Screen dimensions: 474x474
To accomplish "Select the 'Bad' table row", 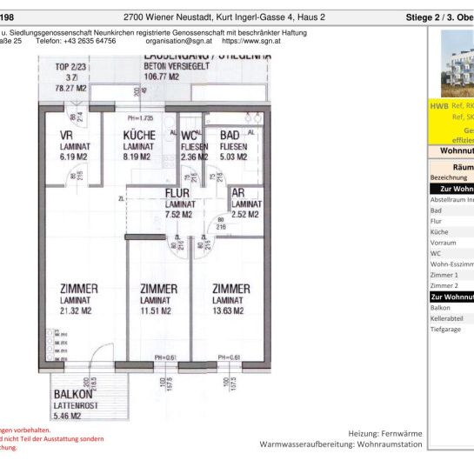I will (x=452, y=210).
